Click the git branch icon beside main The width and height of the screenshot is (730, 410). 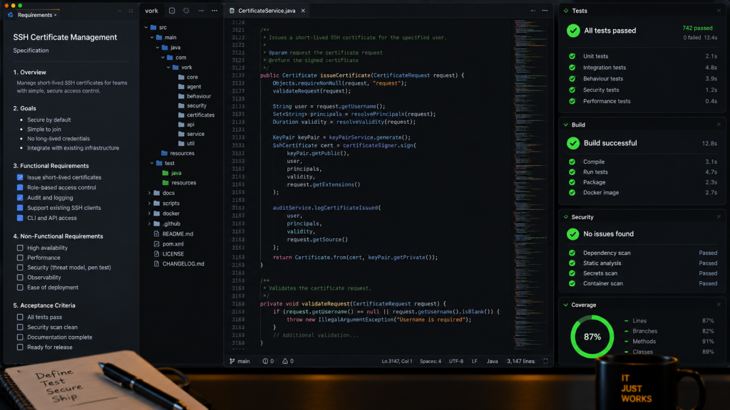232,361
